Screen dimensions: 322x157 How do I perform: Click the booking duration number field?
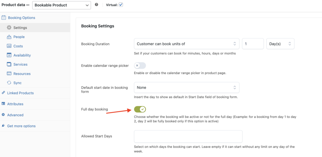[253, 44]
